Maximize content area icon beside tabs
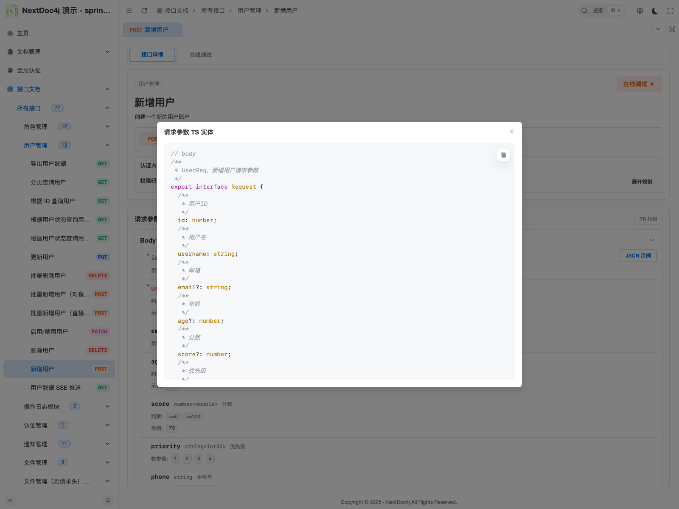This screenshot has width=679, height=509. (672, 29)
